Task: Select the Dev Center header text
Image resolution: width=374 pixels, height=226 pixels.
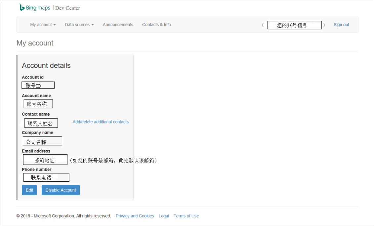Action: tap(67, 8)
